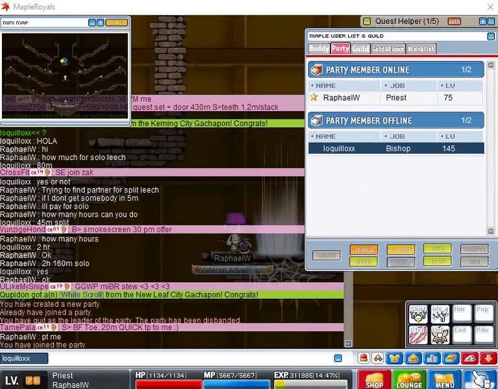Click the LEAVE party button
The width and height of the screenshot is (498, 389).
click(x=438, y=261)
